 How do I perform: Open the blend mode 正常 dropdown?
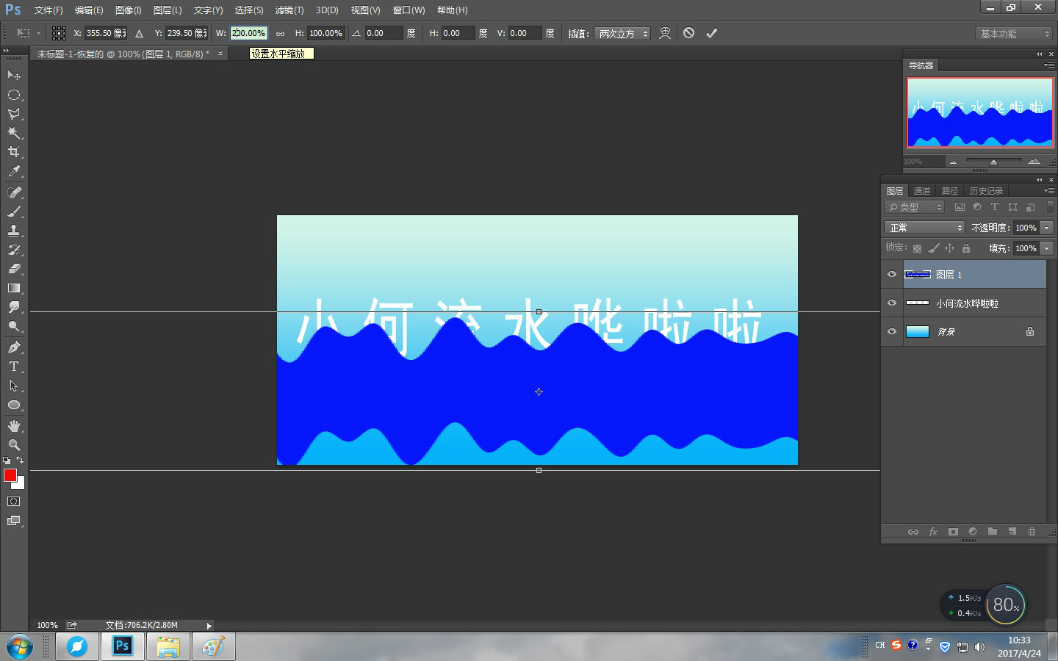(x=924, y=228)
